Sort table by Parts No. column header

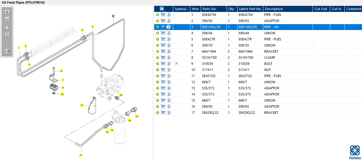[209, 9]
